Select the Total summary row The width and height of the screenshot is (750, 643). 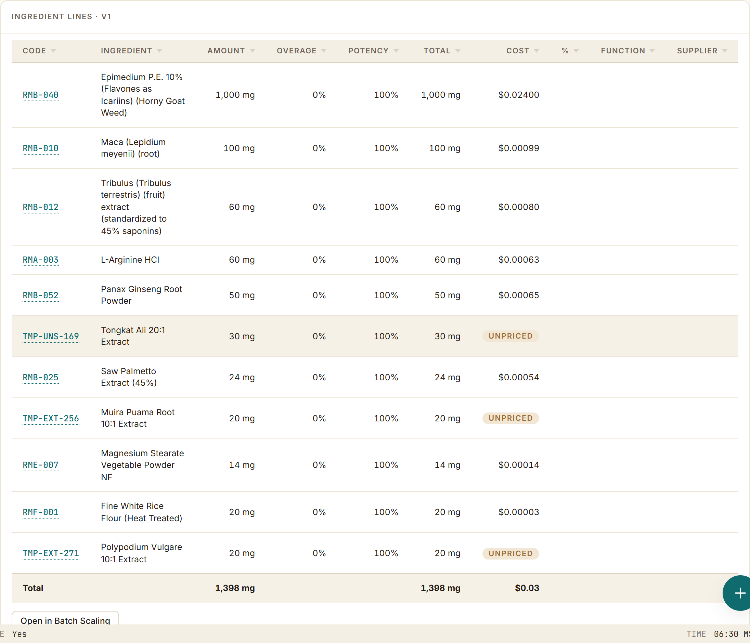click(x=375, y=588)
